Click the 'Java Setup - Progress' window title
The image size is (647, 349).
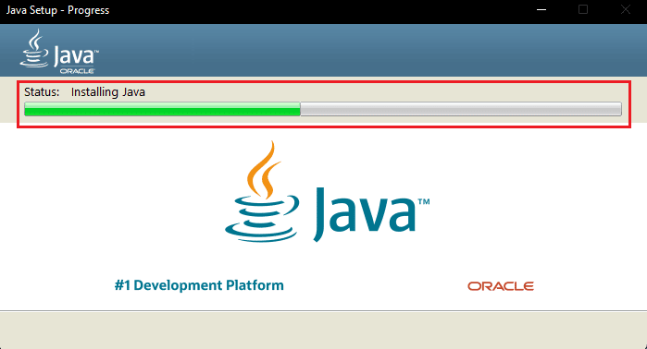[x=57, y=10]
